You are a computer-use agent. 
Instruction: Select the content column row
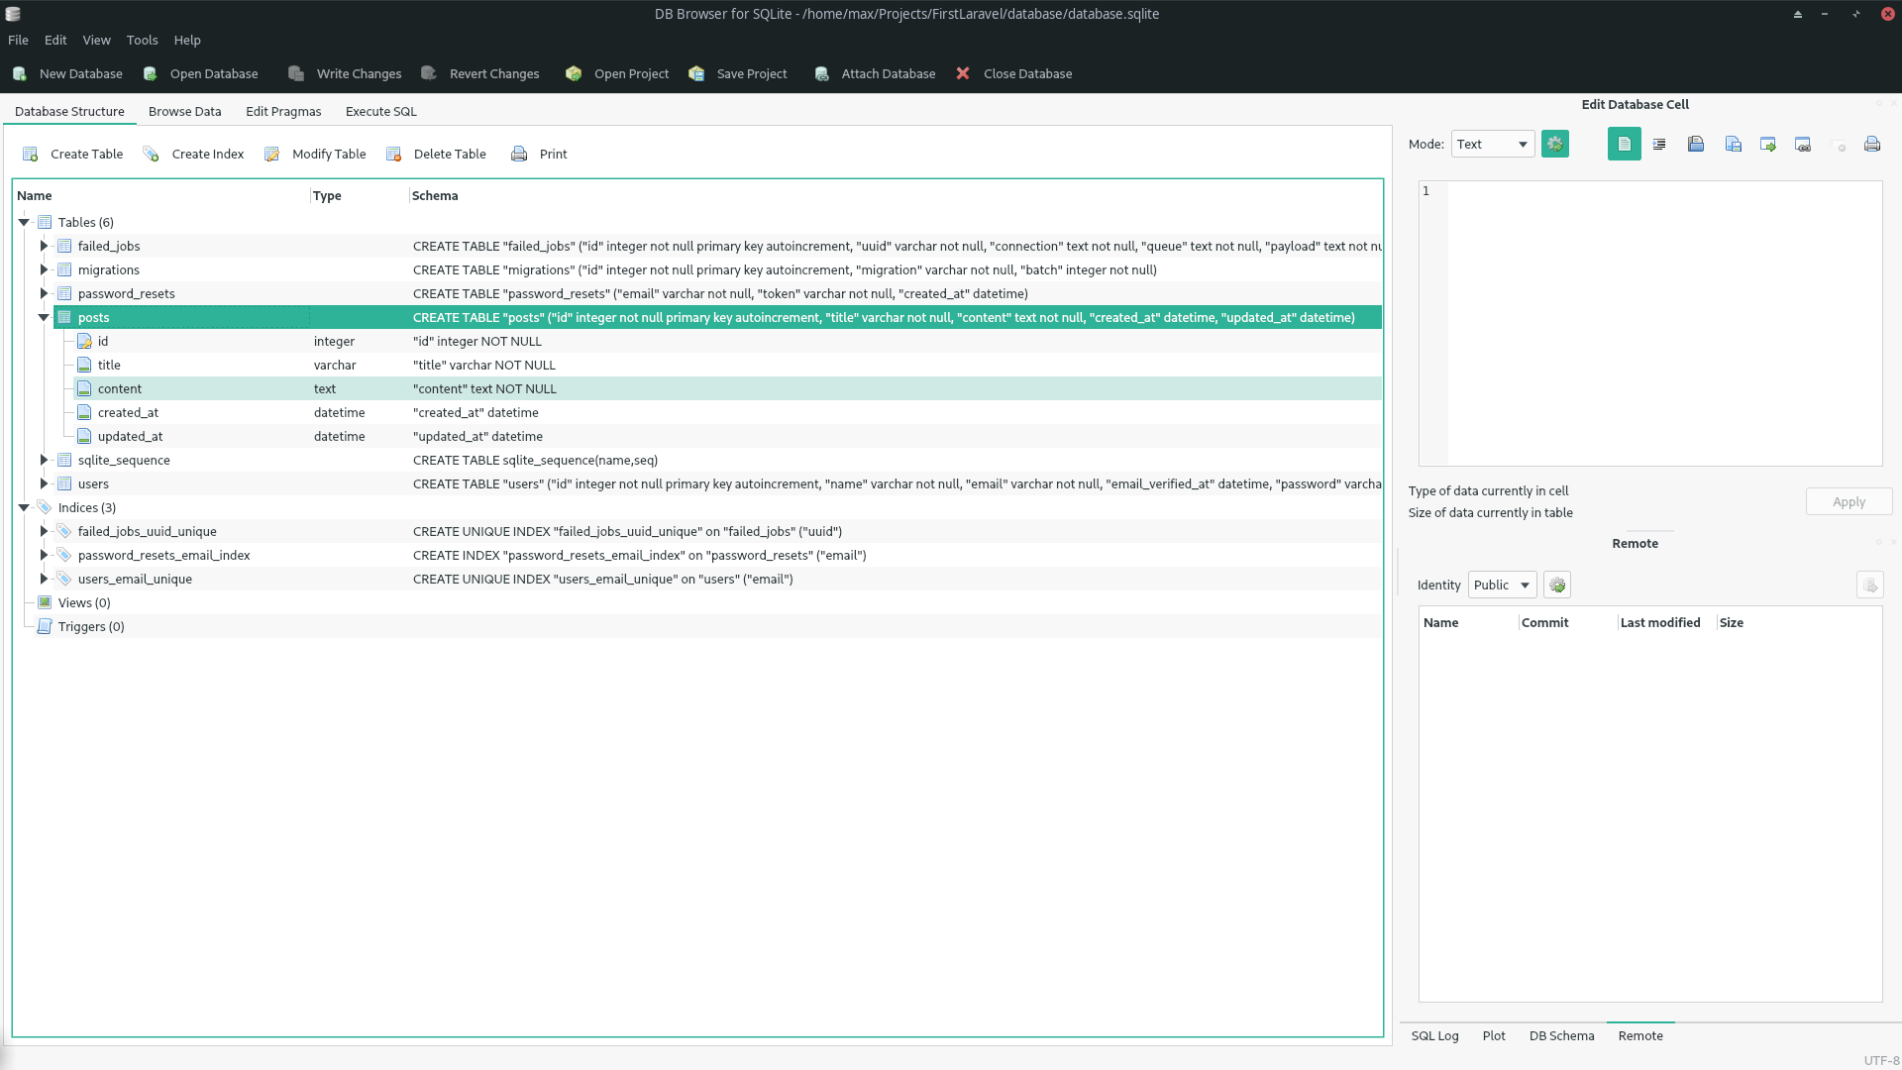point(120,388)
